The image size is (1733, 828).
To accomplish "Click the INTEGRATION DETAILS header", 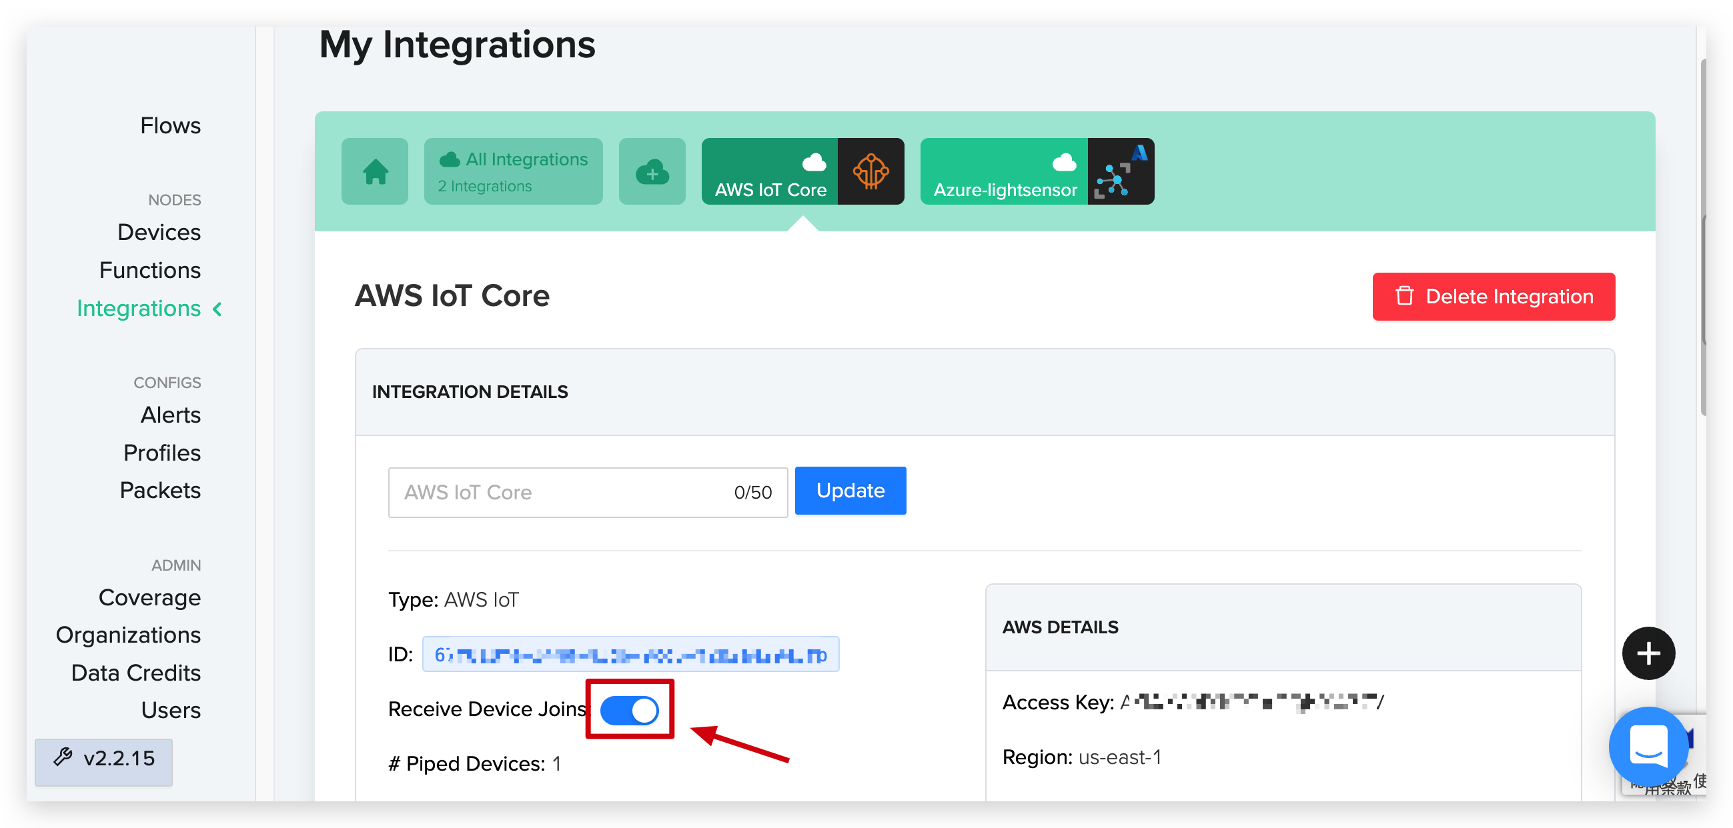I will (470, 392).
